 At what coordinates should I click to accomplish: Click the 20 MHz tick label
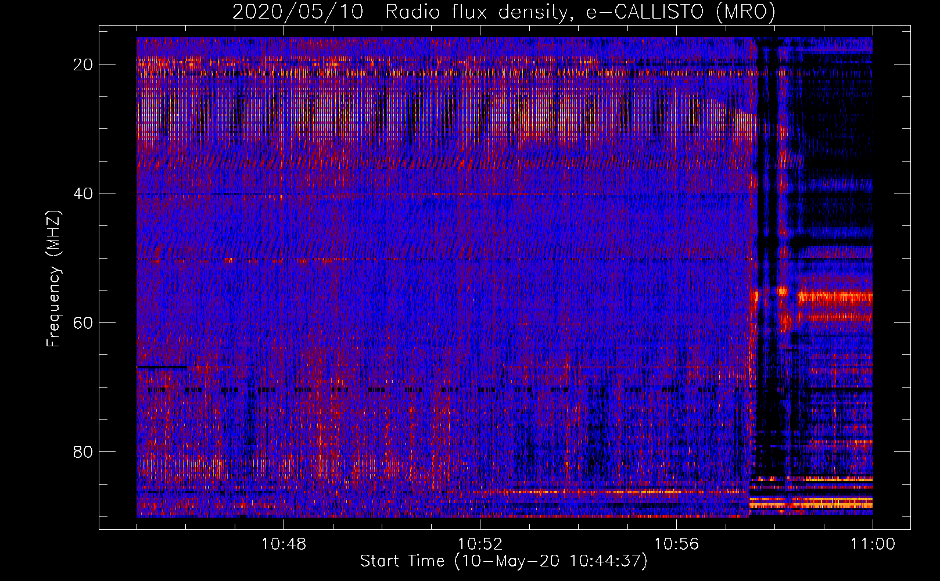[x=83, y=64]
